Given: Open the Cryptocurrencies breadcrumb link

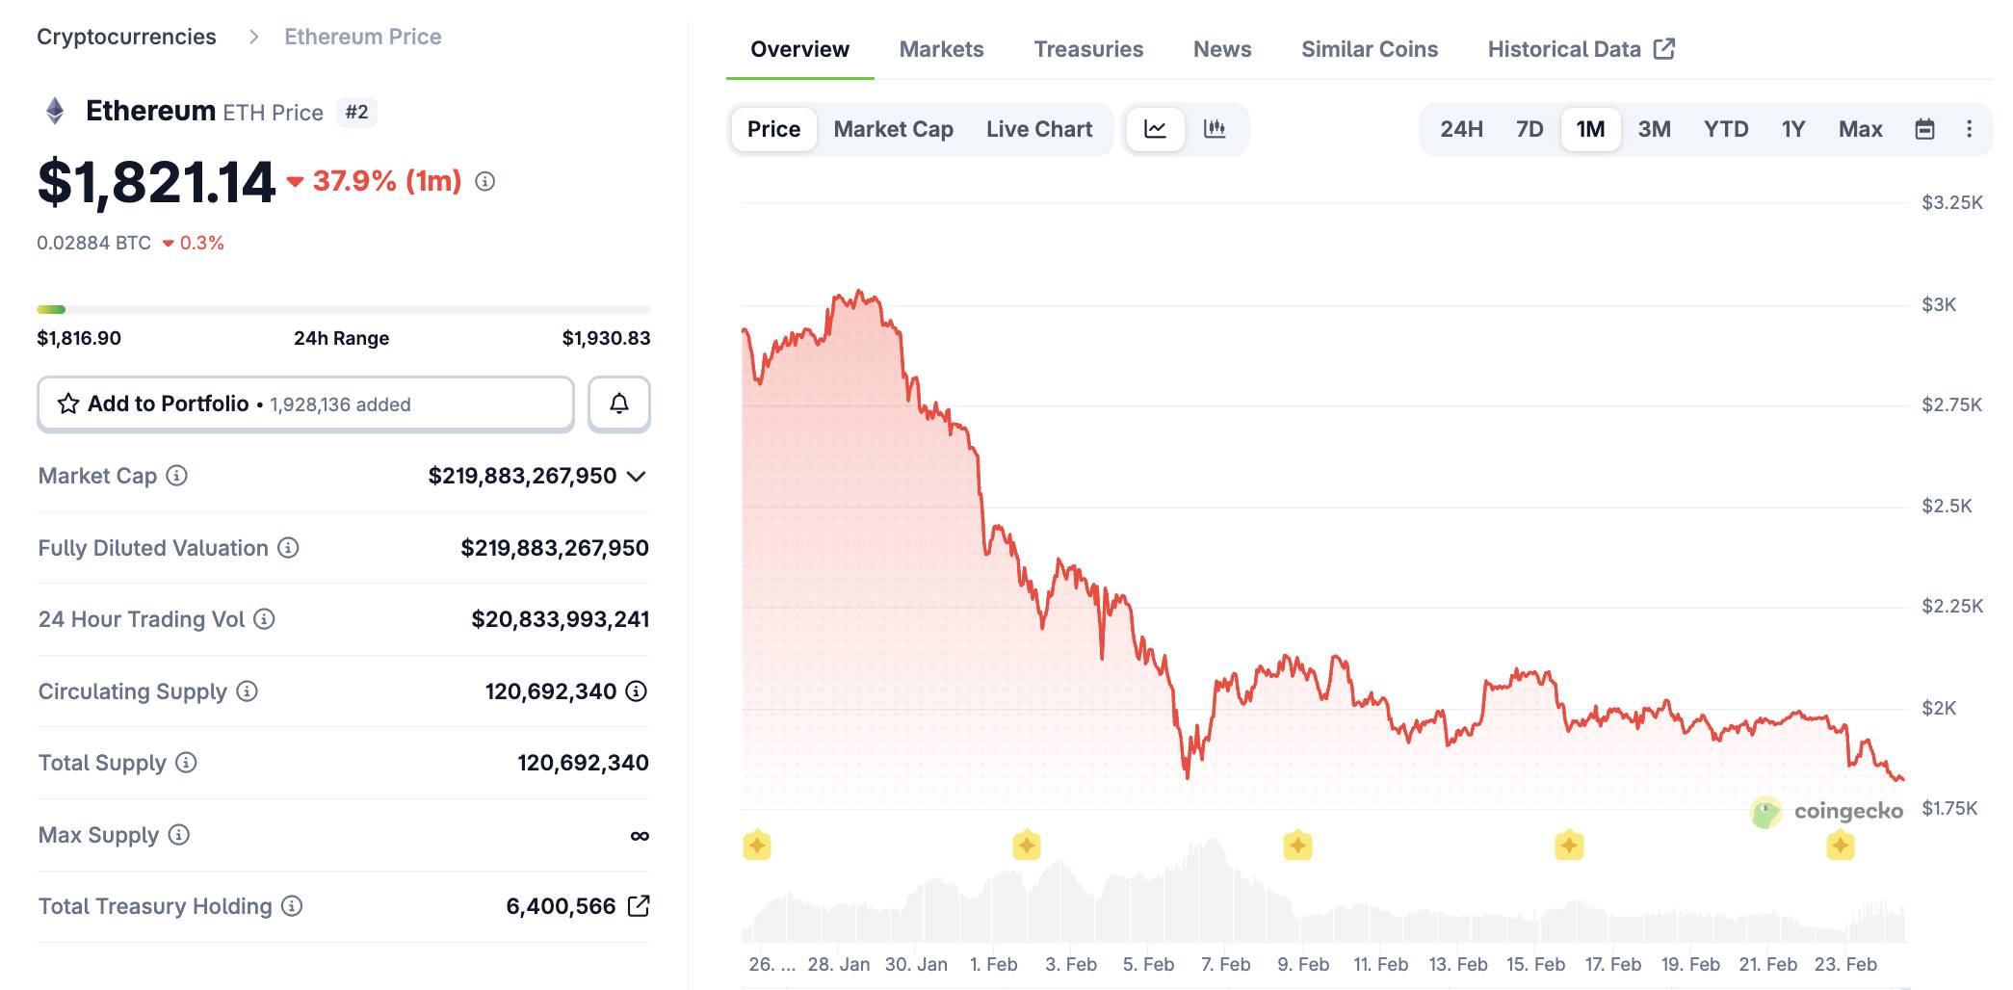Looking at the screenshot, I should tap(126, 36).
